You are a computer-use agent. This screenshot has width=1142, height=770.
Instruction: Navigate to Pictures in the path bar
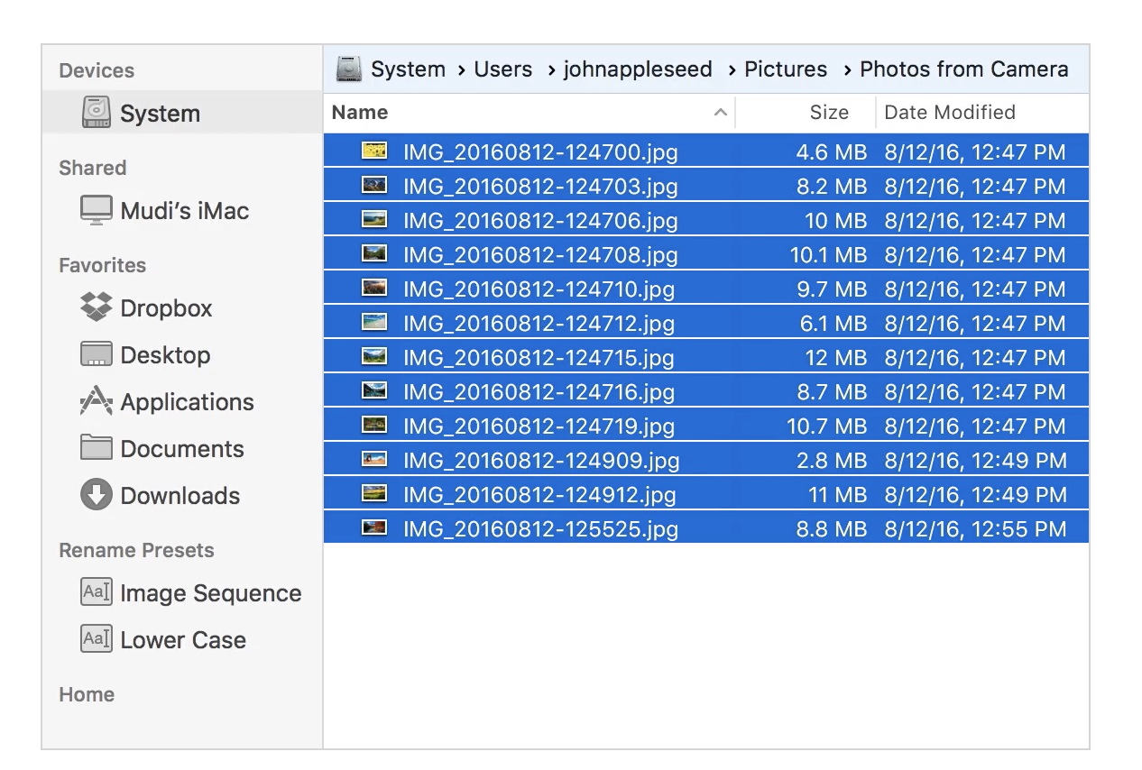785,69
